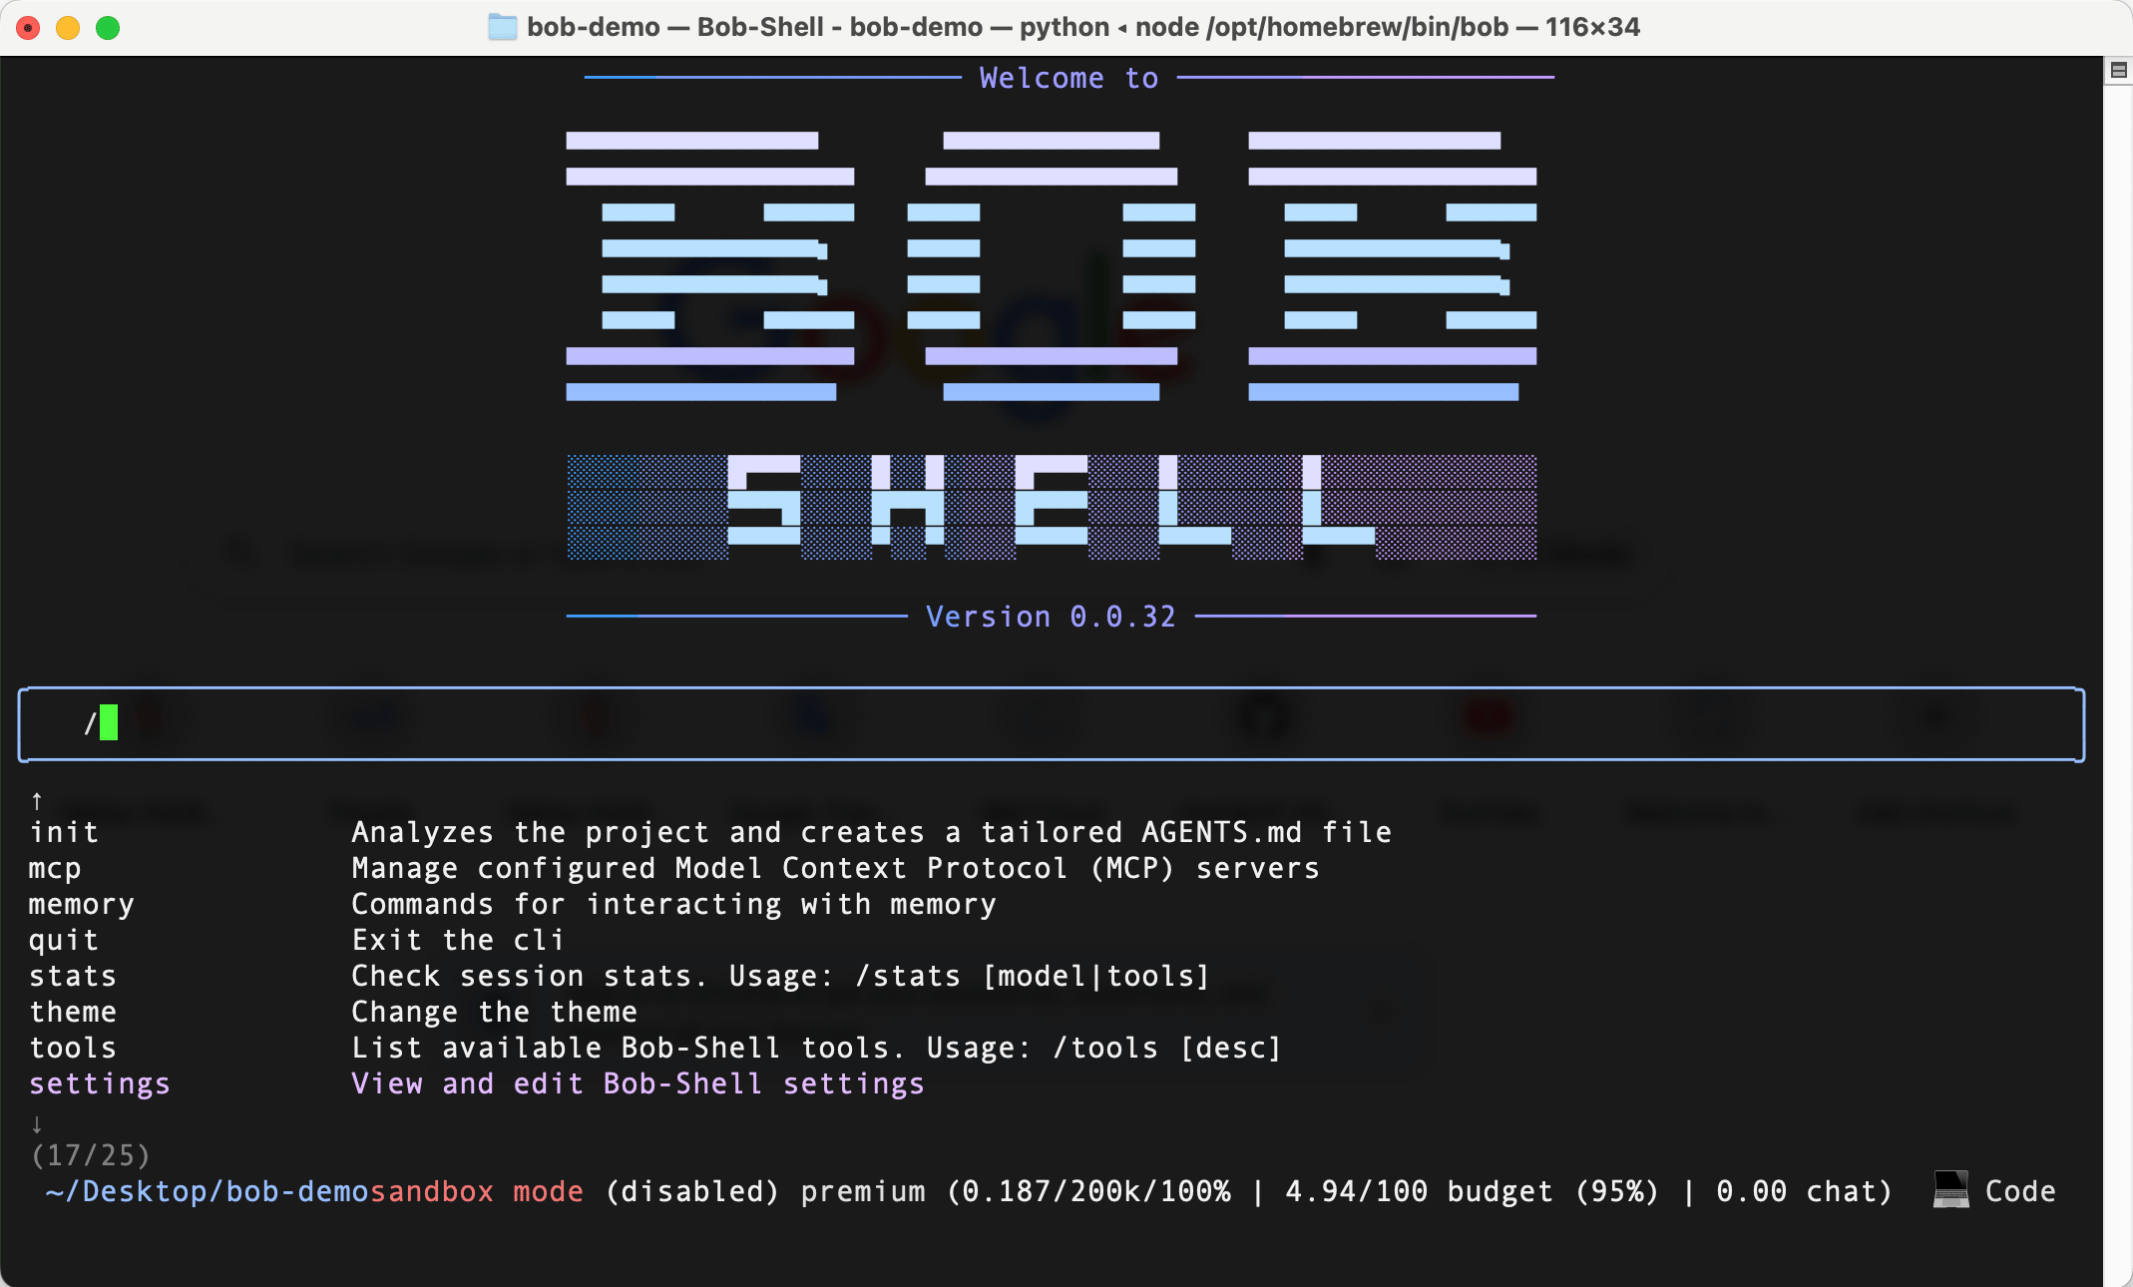The image size is (2133, 1287).
Task: Click the red sandbox mode status text
Action: (x=476, y=1191)
